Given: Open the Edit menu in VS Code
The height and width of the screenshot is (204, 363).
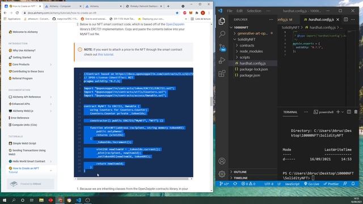Looking at the screenshot, I should coord(239,11).
